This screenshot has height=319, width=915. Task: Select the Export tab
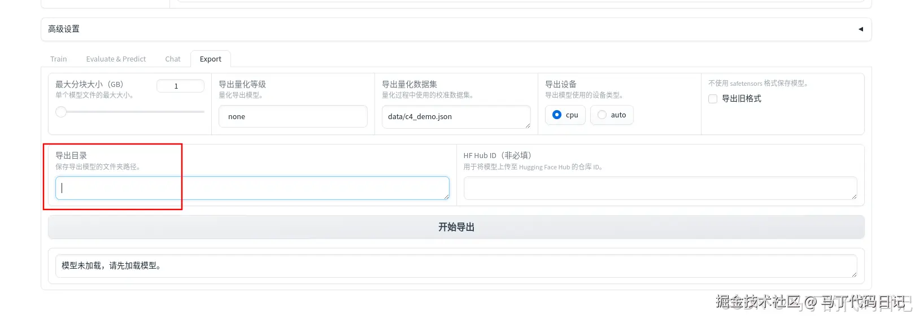211,59
